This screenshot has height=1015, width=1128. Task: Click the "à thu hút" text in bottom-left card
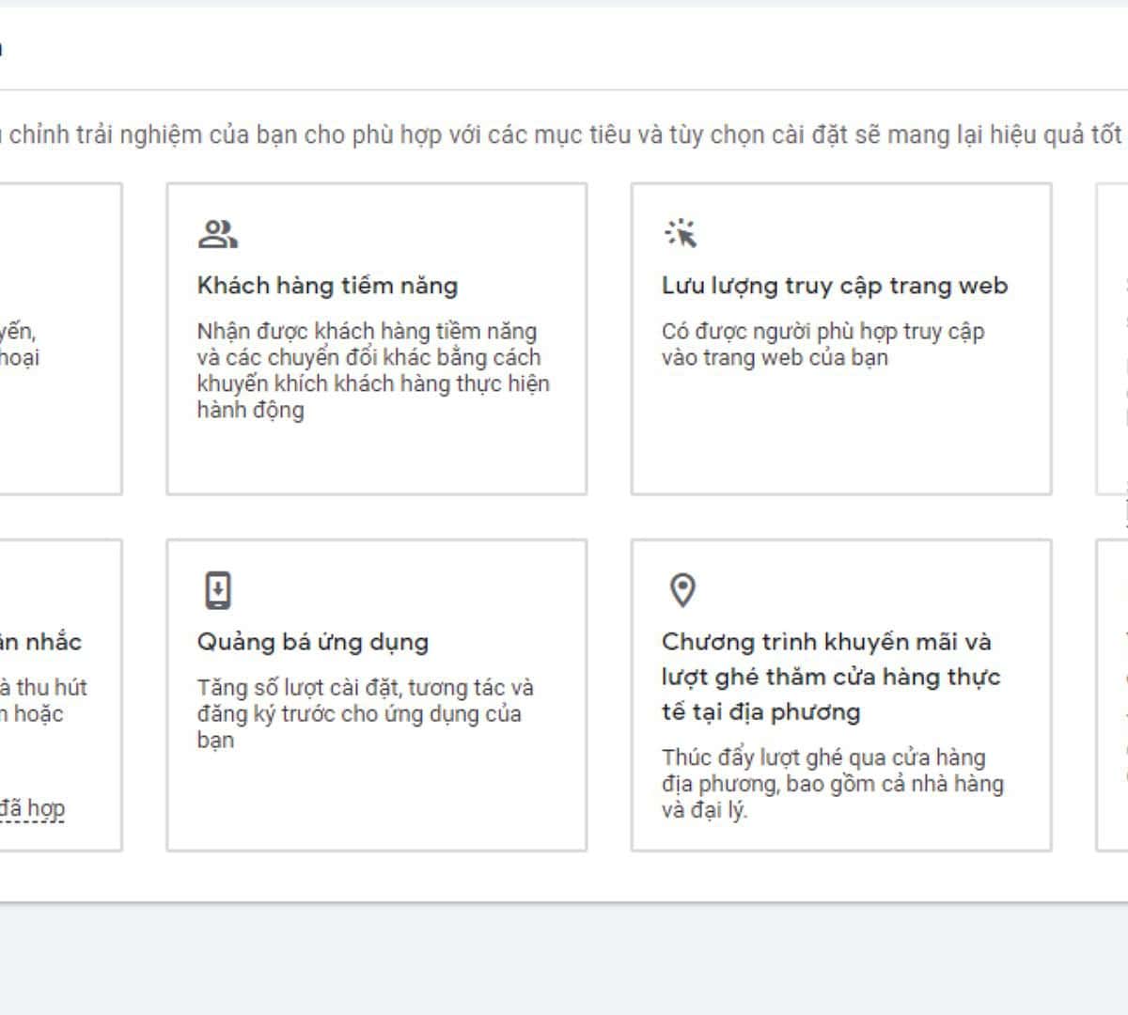pyautogui.click(x=44, y=687)
